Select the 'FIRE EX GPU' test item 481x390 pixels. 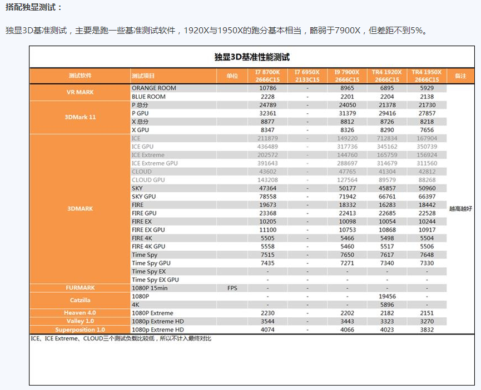[148, 230]
